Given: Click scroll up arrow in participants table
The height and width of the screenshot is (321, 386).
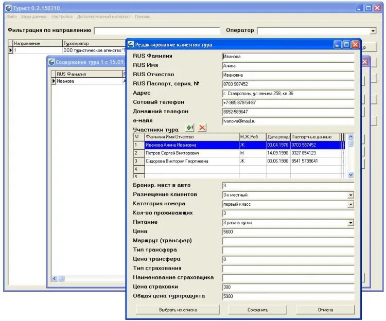Looking at the screenshot, I should pyautogui.click(x=351, y=136).
